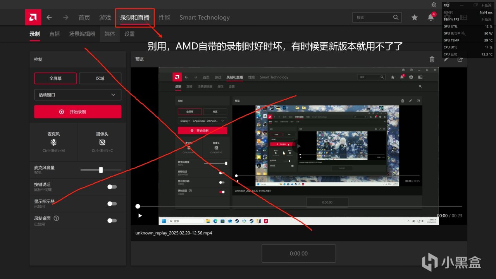The width and height of the screenshot is (496, 279).
Task: Toggle the 麦克风 muted microphone icon
Action: (x=53, y=142)
